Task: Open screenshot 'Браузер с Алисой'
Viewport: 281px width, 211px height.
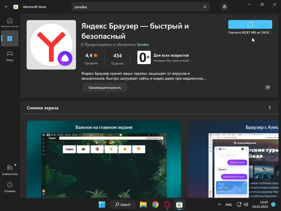Action: pyautogui.click(x=233, y=159)
